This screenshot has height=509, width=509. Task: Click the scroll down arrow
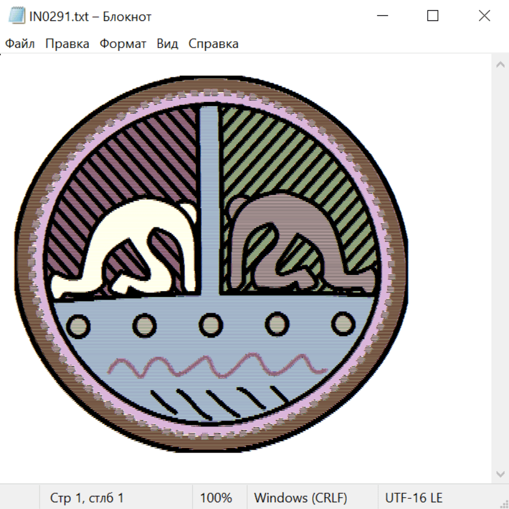pyautogui.click(x=500, y=473)
